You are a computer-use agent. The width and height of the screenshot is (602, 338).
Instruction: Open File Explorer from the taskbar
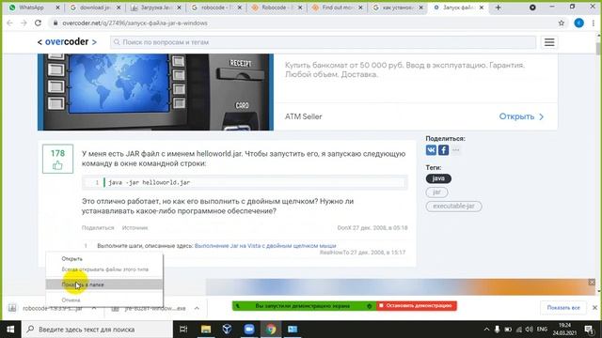(206, 330)
